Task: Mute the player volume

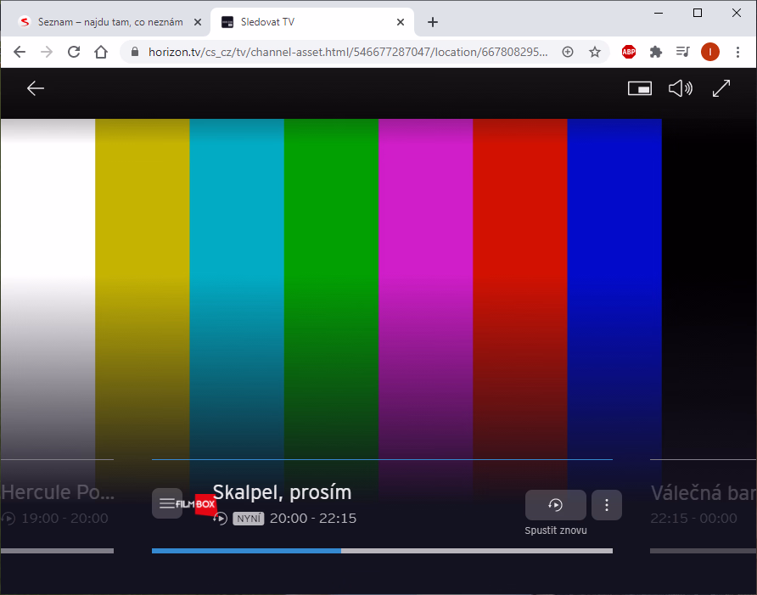Action: pyautogui.click(x=680, y=88)
